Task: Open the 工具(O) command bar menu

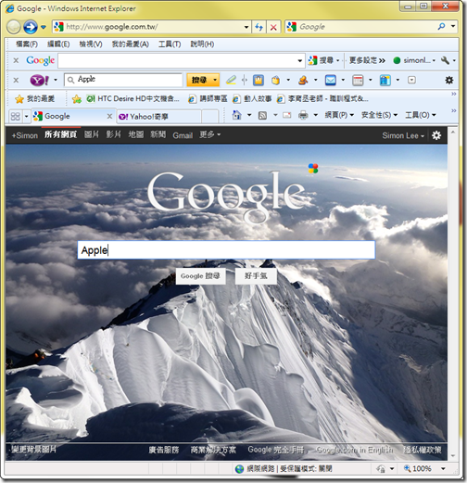Action: pyautogui.click(x=421, y=115)
